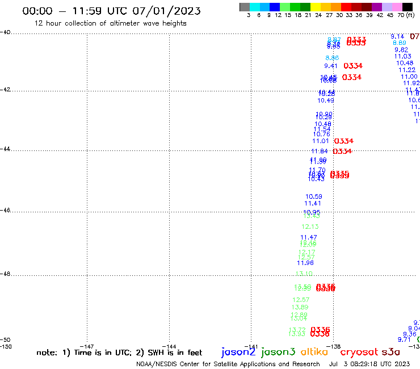Click the red 0334 time label beside 11.01
This screenshot has height=369, width=420.
coord(344,141)
